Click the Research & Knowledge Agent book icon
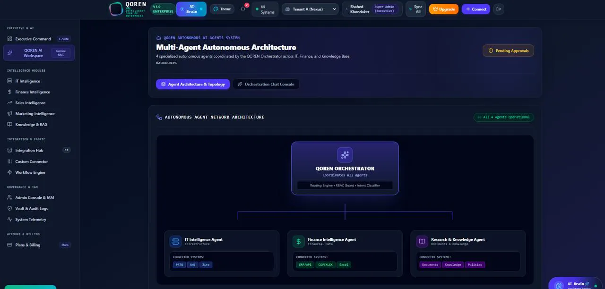The width and height of the screenshot is (605, 289). 422,242
